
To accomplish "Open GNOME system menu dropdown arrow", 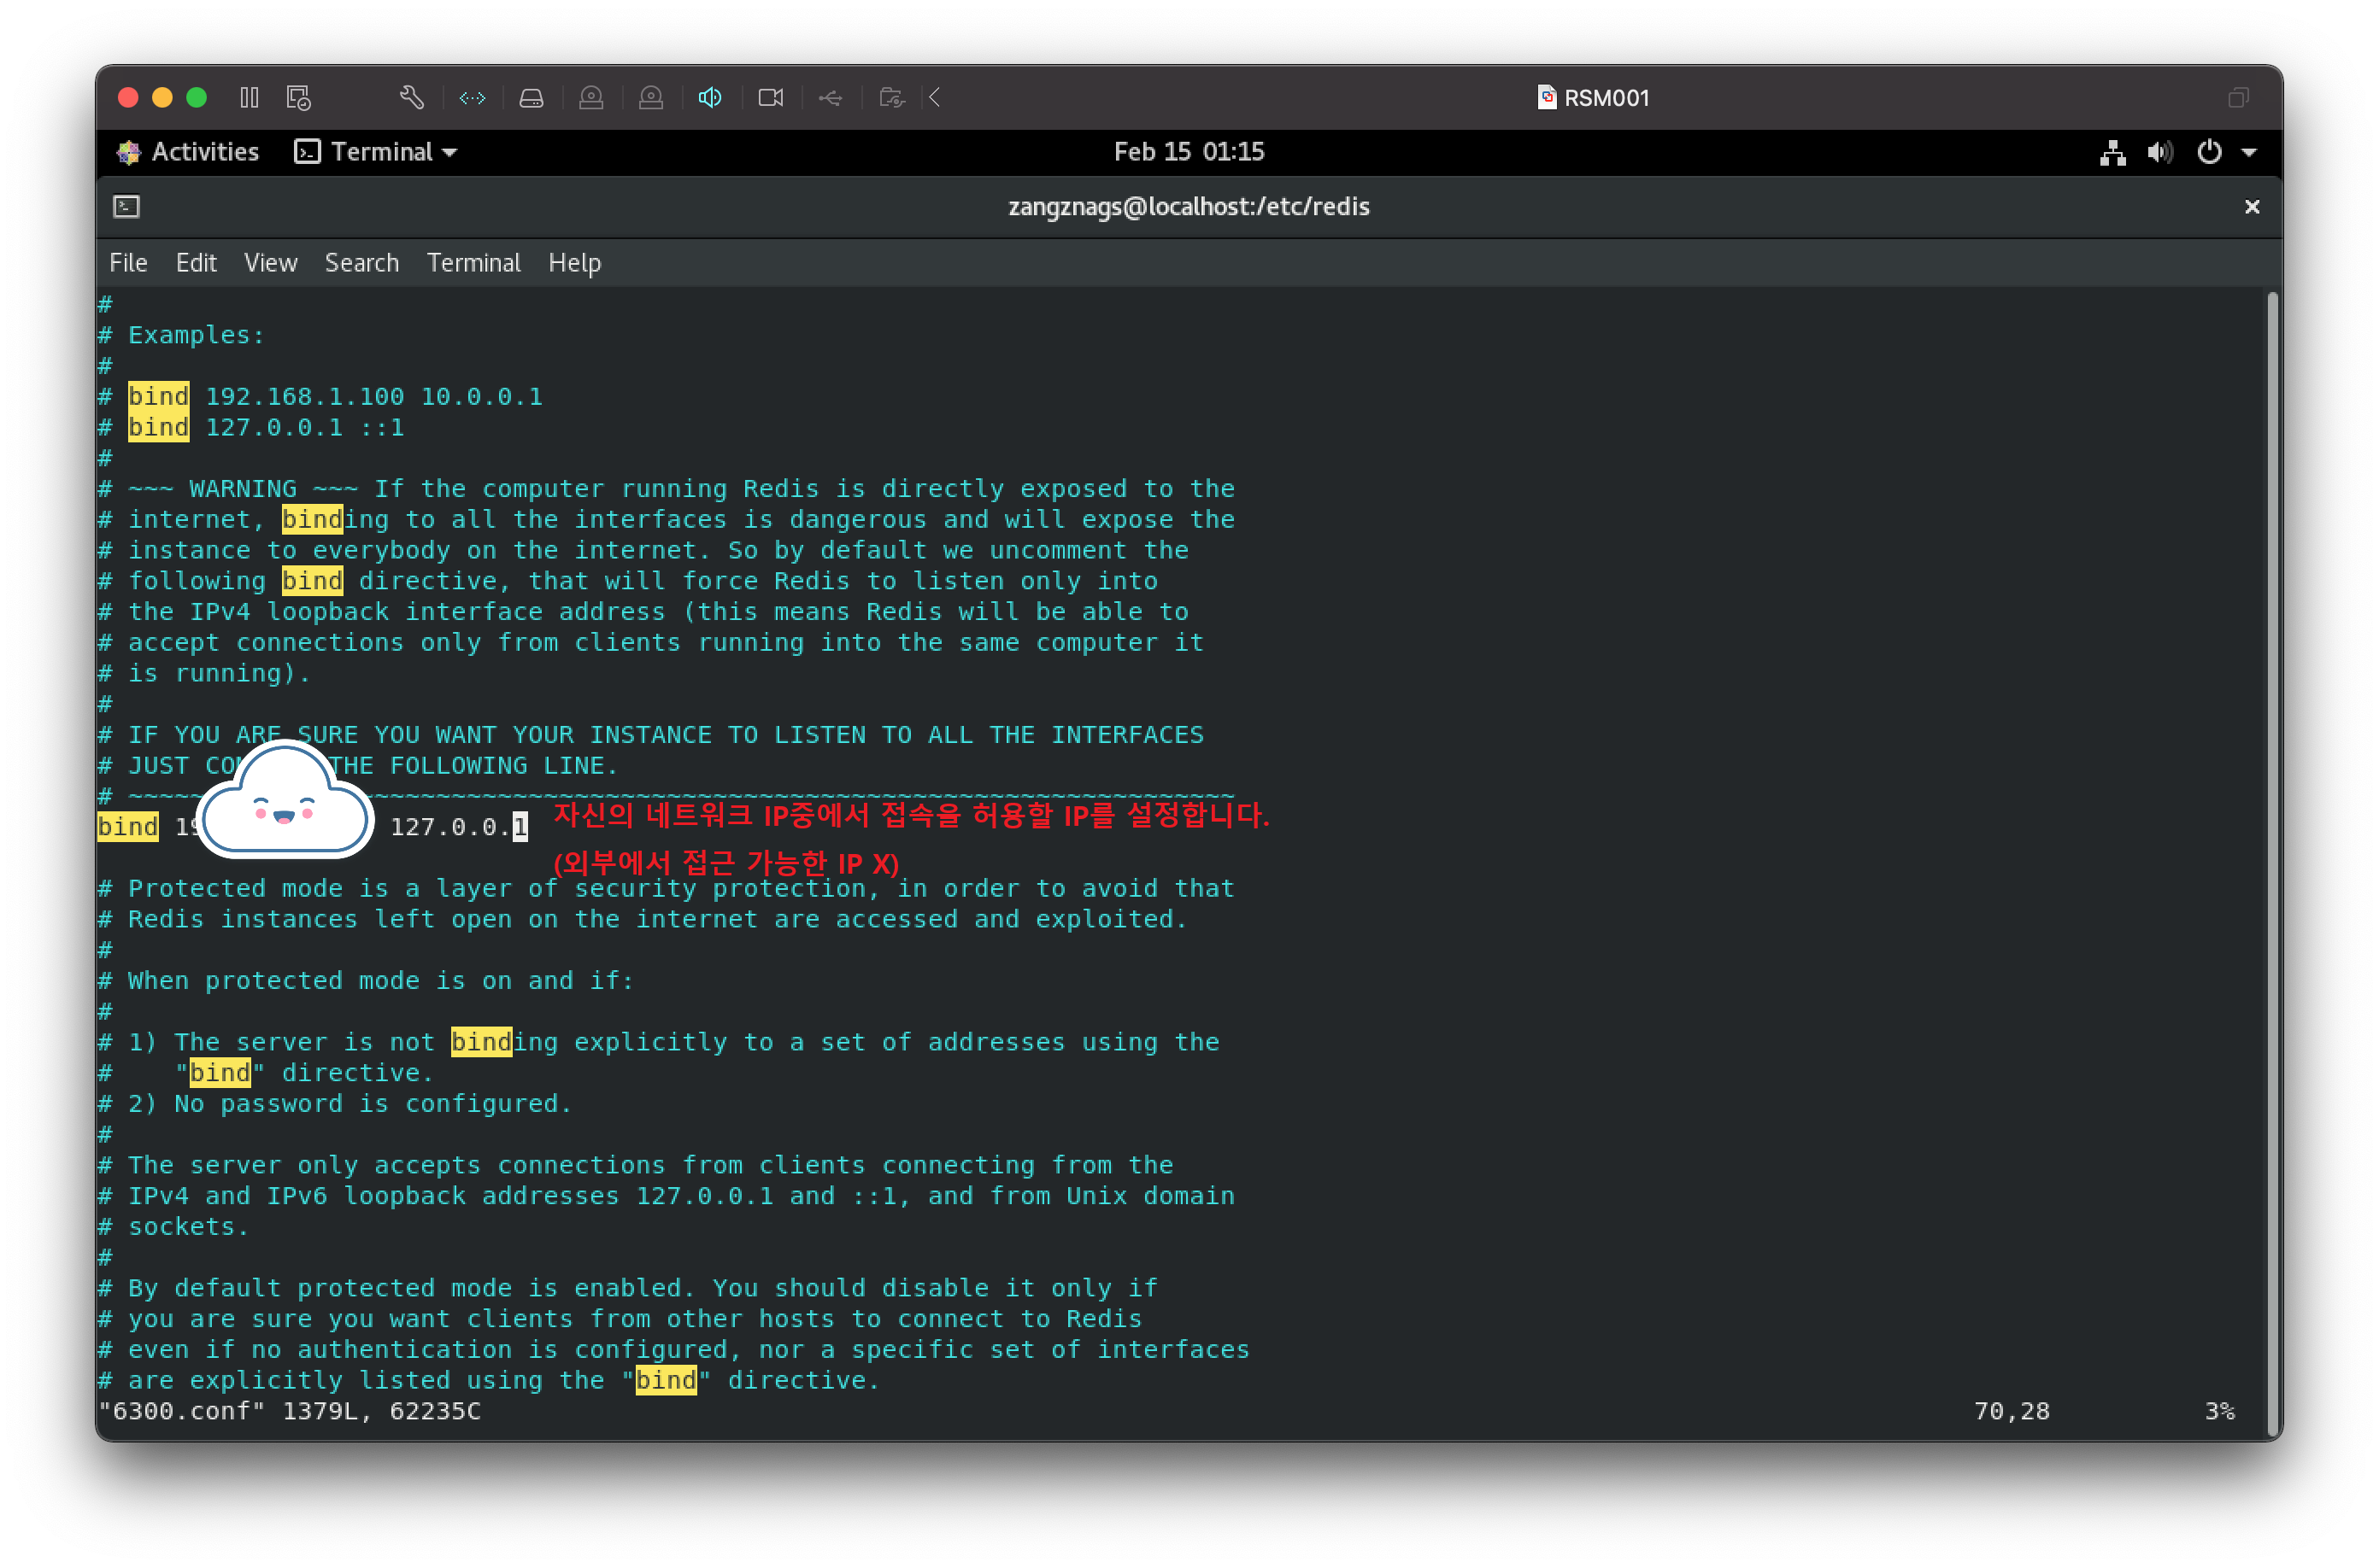I will [x=2249, y=152].
